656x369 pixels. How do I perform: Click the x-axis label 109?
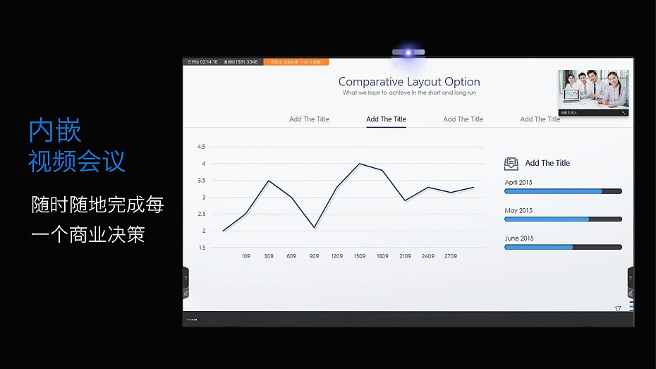click(x=245, y=256)
